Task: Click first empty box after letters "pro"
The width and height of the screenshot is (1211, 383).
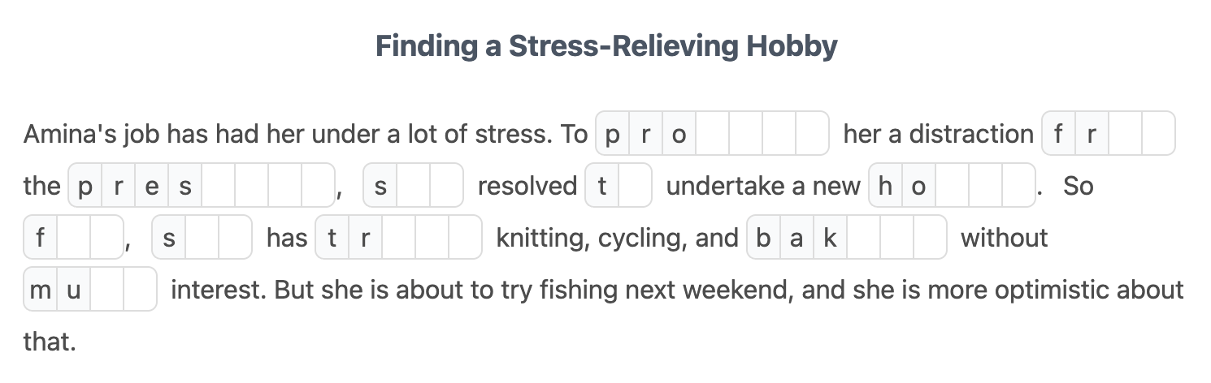Action: [713, 134]
